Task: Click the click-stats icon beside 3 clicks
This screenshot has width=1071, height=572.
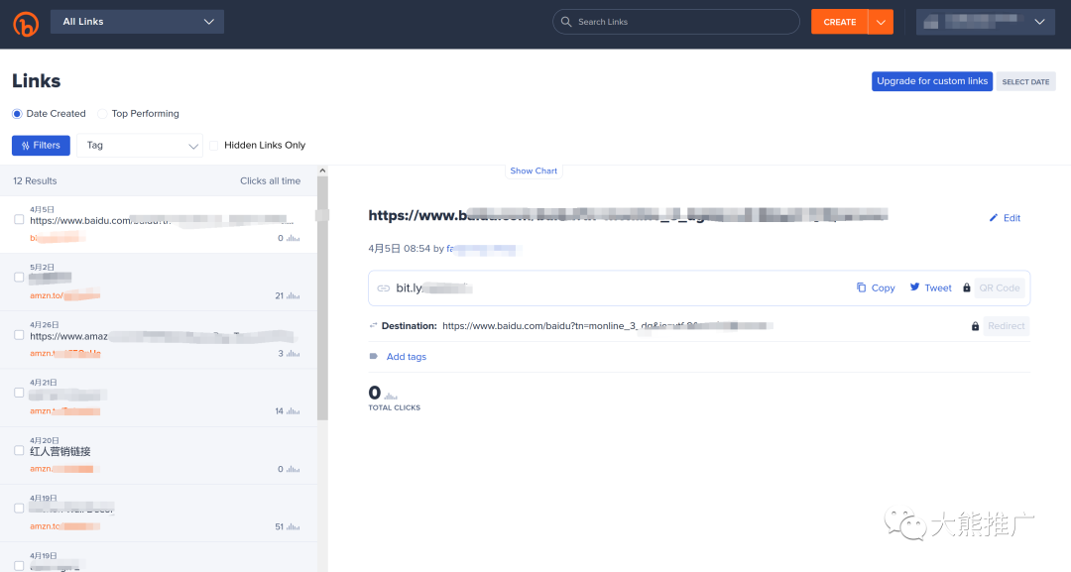Action: pyautogui.click(x=293, y=354)
